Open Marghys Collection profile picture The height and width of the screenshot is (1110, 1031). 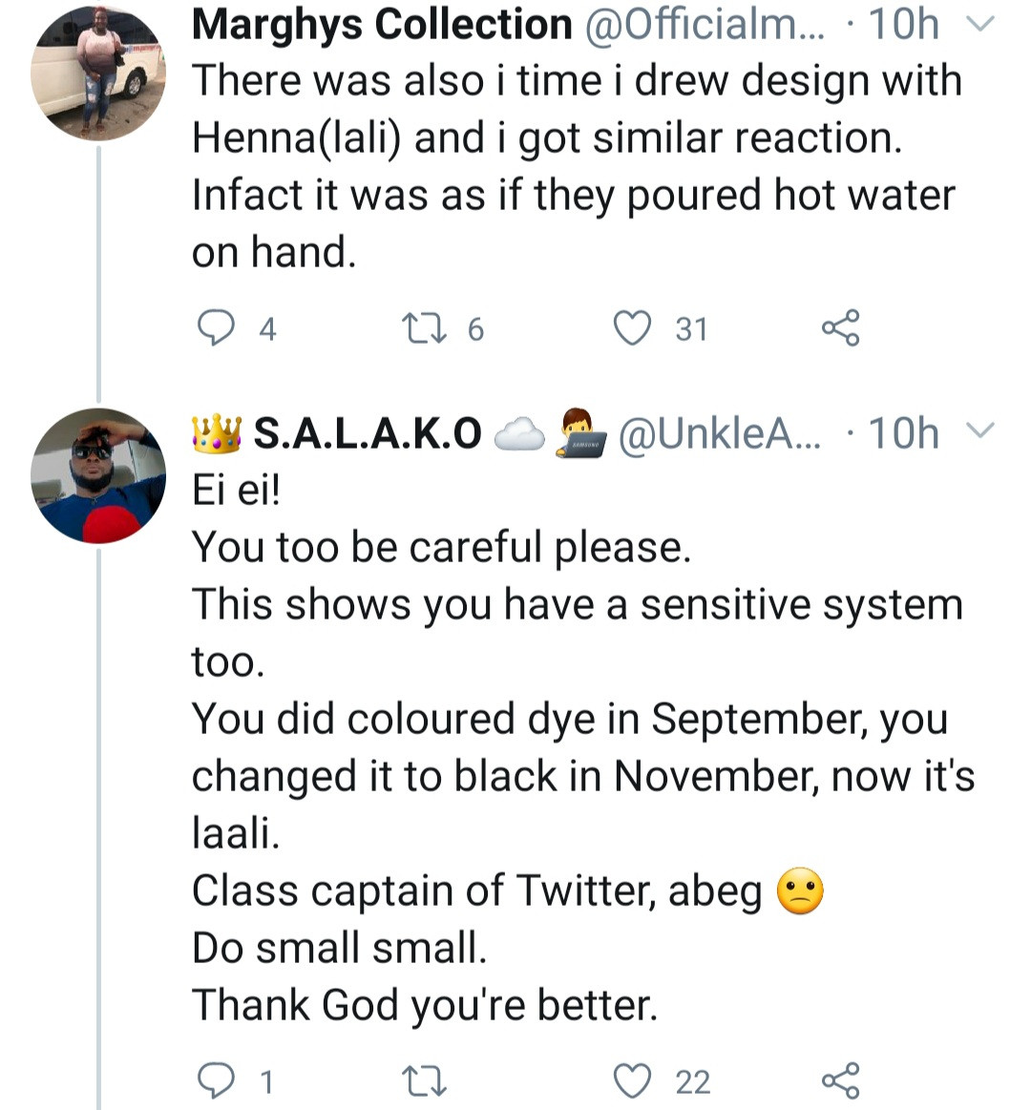[98, 73]
